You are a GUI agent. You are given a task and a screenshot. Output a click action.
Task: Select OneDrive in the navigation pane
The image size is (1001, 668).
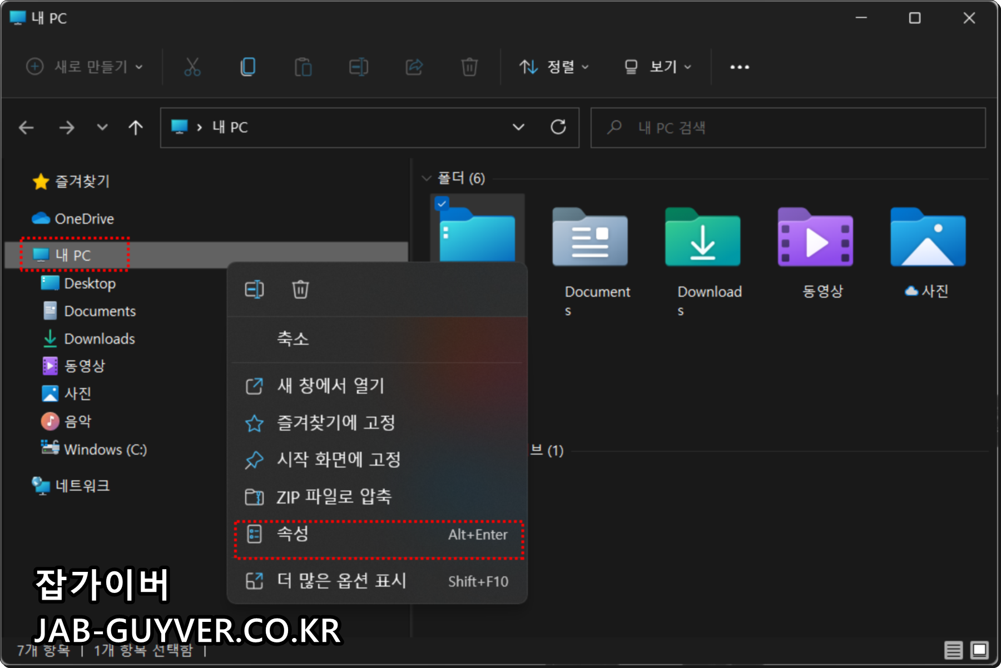coord(73,218)
